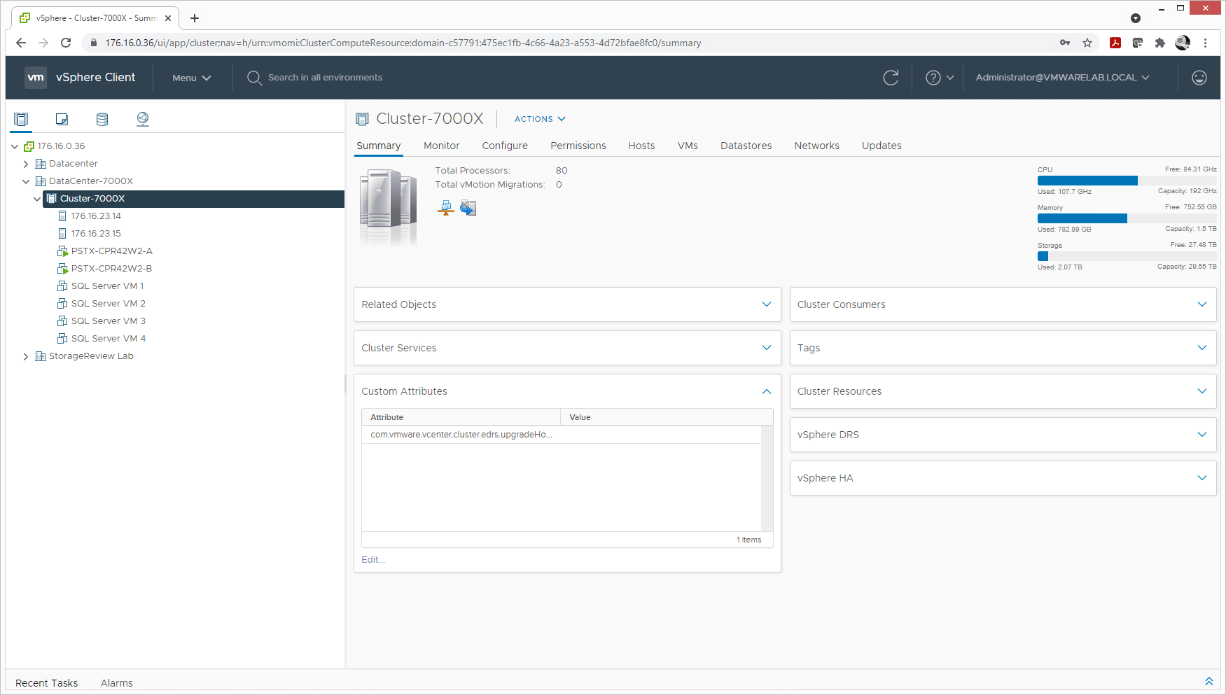Collapse the Custom Attributes panel

pos(767,391)
